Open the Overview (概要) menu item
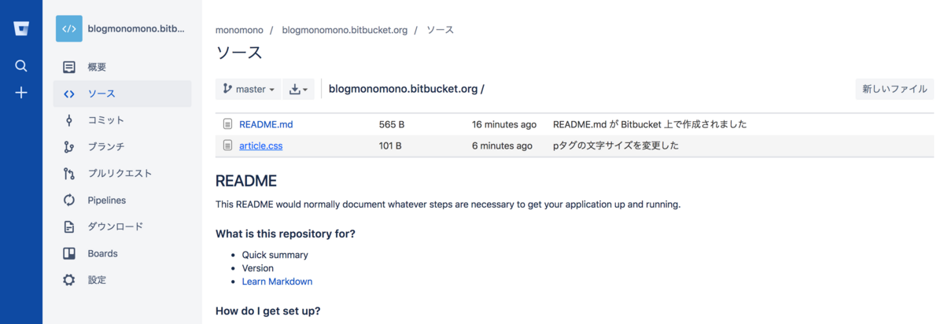This screenshot has height=324, width=944. coord(97,68)
